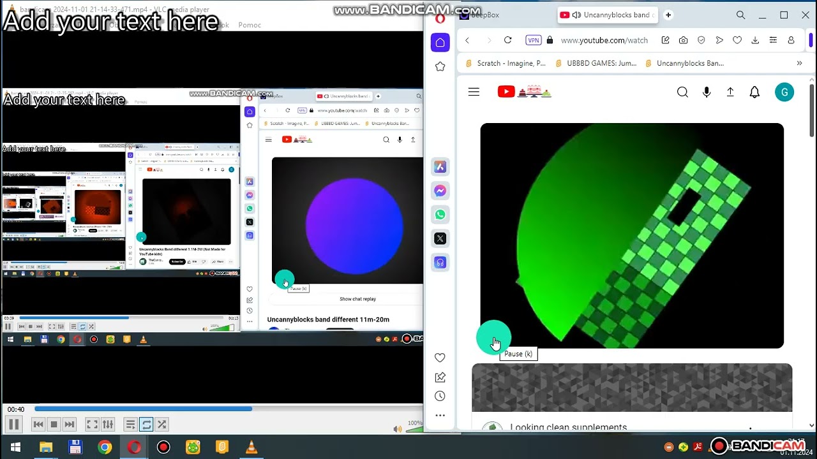This screenshot has height=459, width=817.
Task: Open the Opera search tabs magnifier
Action: (x=740, y=15)
